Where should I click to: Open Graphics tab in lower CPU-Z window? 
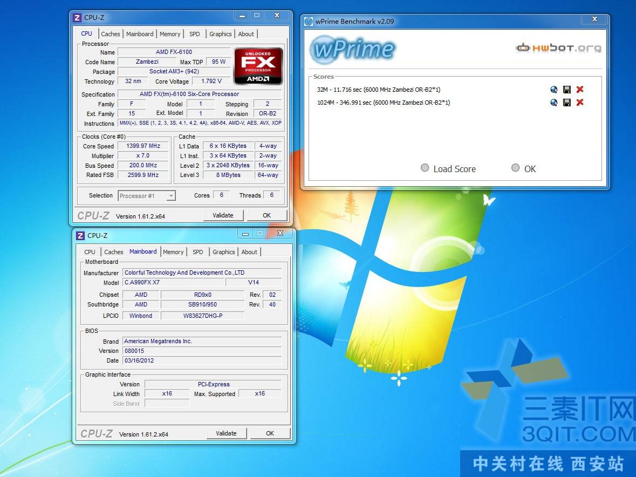pos(223,252)
